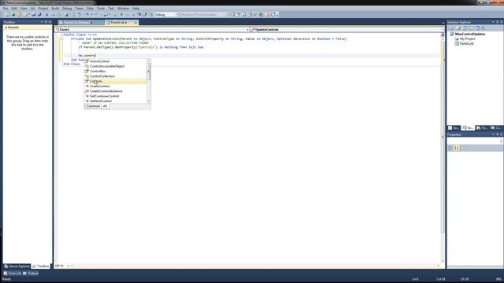The height and width of the screenshot is (283, 504).
Task: Select the All tab in IntelliSense popup
Action: (105, 106)
